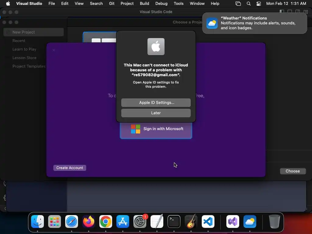This screenshot has width=312, height=234.
Task: Select New Project in the sidebar
Action: (34, 32)
